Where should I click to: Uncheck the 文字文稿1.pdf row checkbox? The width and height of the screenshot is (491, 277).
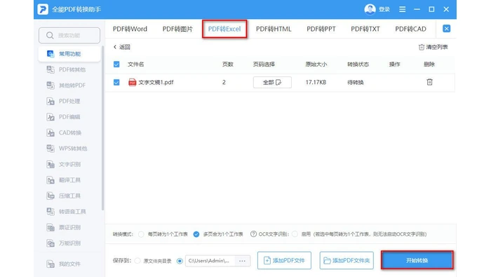(116, 82)
